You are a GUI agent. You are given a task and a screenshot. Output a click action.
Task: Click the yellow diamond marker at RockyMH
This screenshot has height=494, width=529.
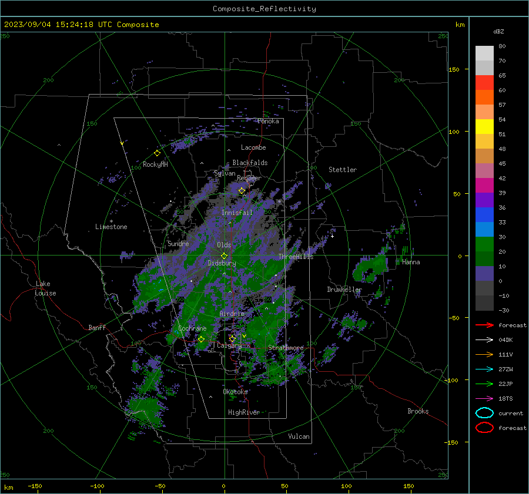[x=157, y=153]
